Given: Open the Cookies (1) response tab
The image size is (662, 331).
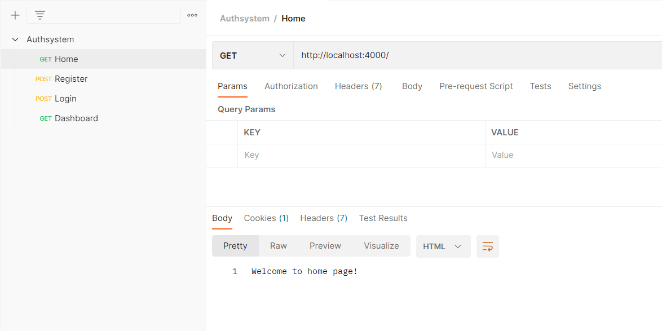Looking at the screenshot, I should click(x=266, y=218).
